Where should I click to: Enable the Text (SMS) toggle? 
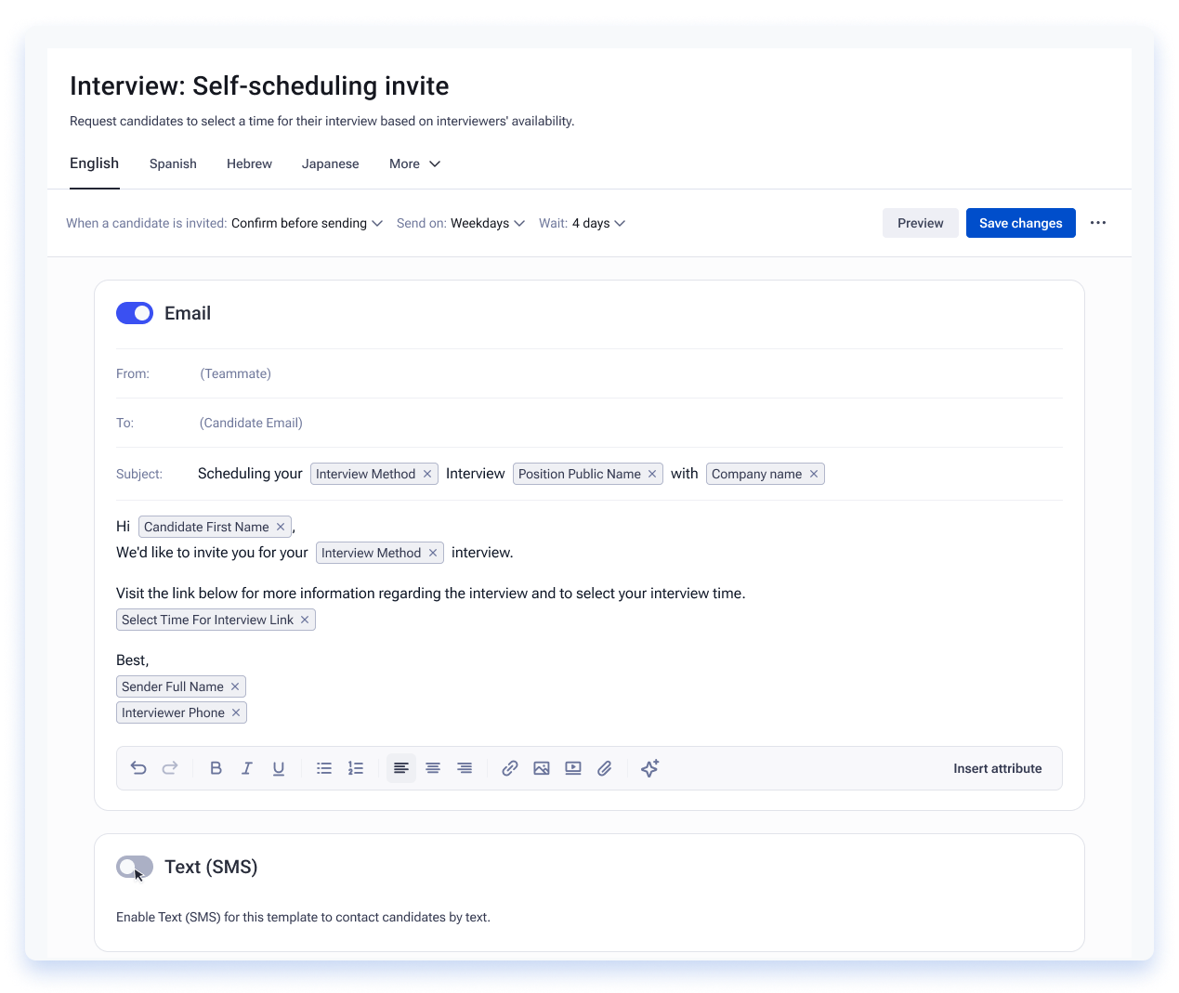[x=135, y=867]
